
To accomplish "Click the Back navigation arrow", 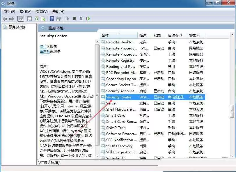I will click(x=5, y=19).
